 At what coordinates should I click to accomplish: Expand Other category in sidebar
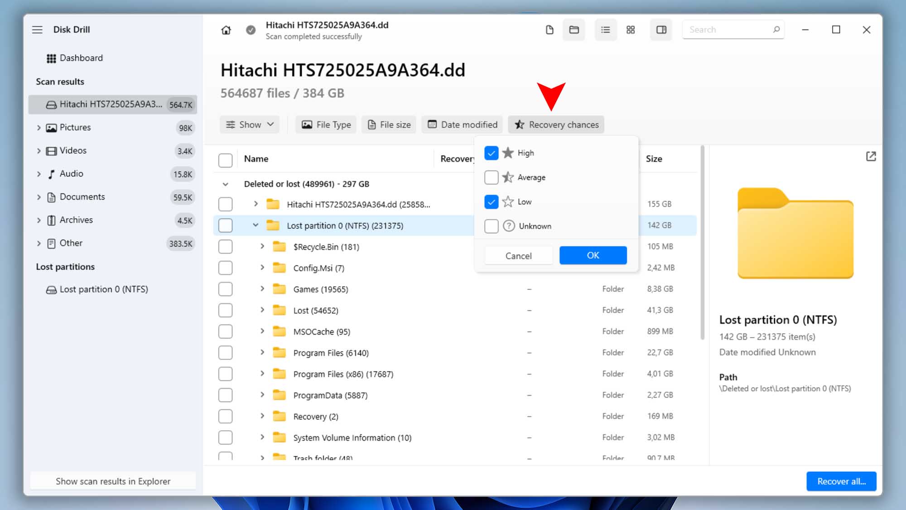click(x=39, y=243)
